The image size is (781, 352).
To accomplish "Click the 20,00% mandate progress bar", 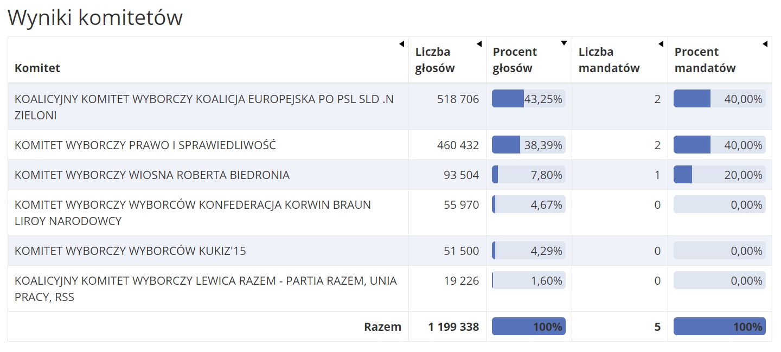I will pos(719,175).
